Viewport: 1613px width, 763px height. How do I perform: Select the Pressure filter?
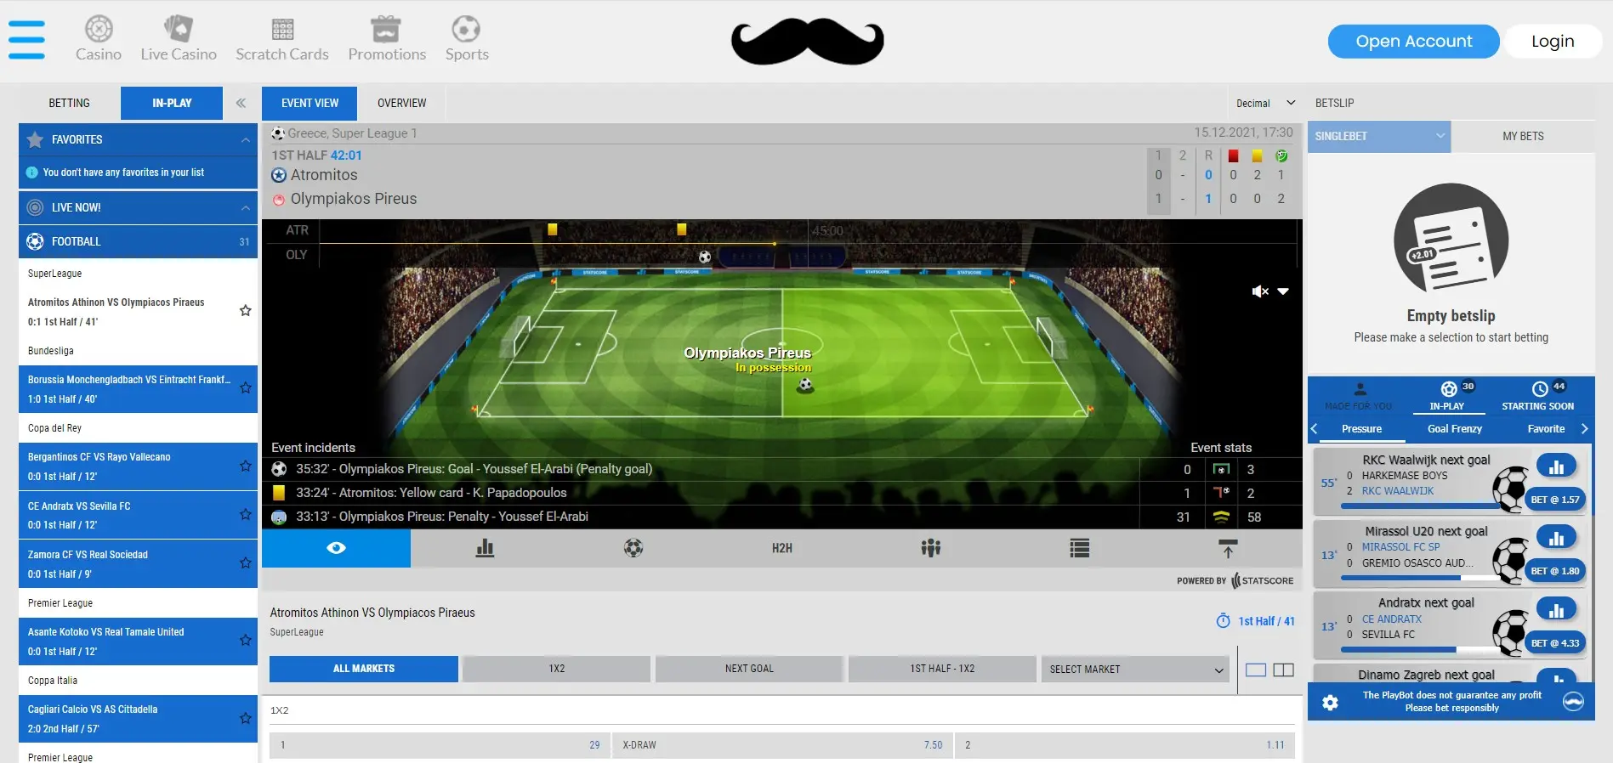1361,429
